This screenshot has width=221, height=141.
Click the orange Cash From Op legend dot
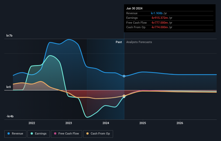point(87,133)
